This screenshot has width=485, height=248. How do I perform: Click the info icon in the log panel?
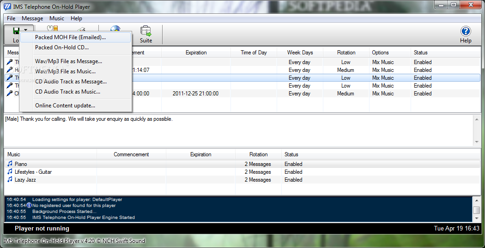pos(29,205)
